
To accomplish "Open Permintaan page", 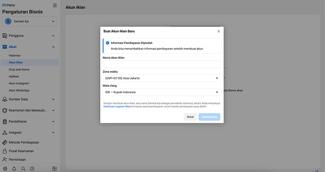I will point(17,159).
